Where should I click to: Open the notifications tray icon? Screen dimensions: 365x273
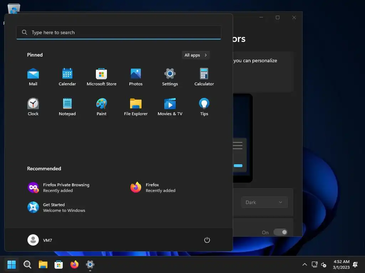tap(355, 264)
